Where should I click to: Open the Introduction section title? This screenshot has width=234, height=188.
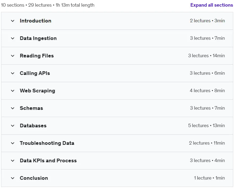click(36, 21)
